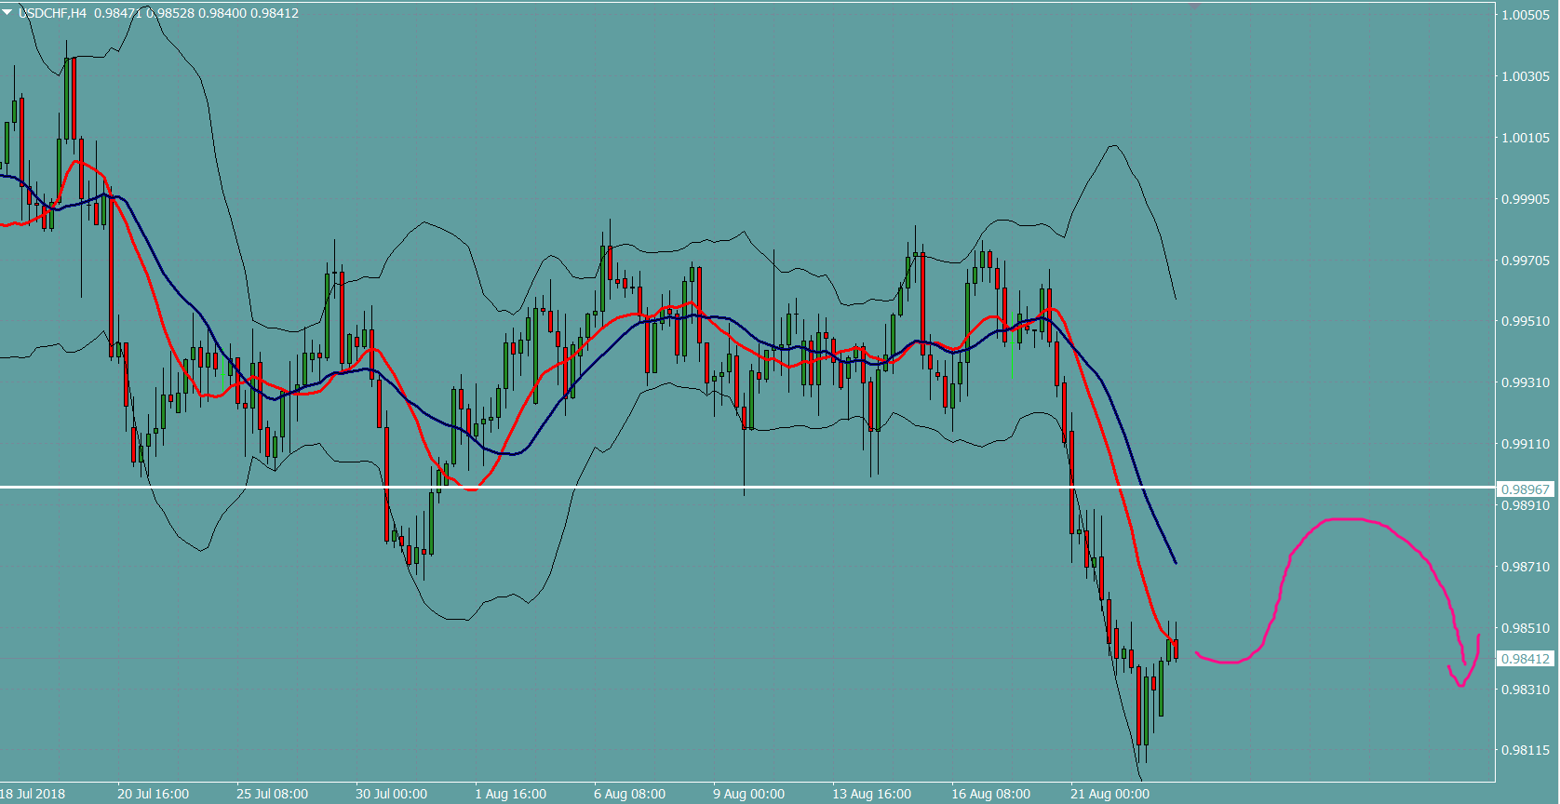Click the most recent candlestick

[1176, 649]
